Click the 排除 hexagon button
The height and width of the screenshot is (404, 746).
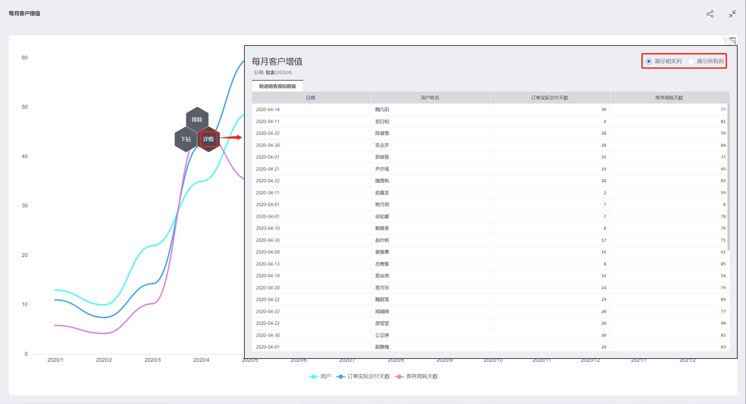pos(197,119)
